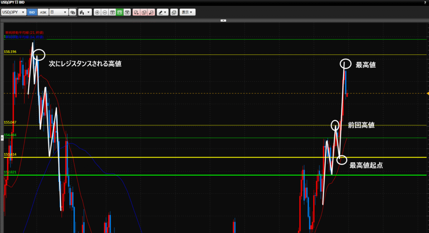Click the chart link icon beside timeframe
The height and width of the screenshot is (233, 429).
pyautogui.click(x=73, y=13)
